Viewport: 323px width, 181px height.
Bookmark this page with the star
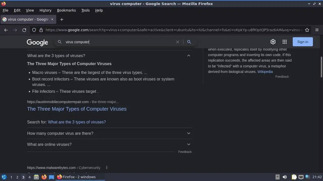[x=307, y=30]
